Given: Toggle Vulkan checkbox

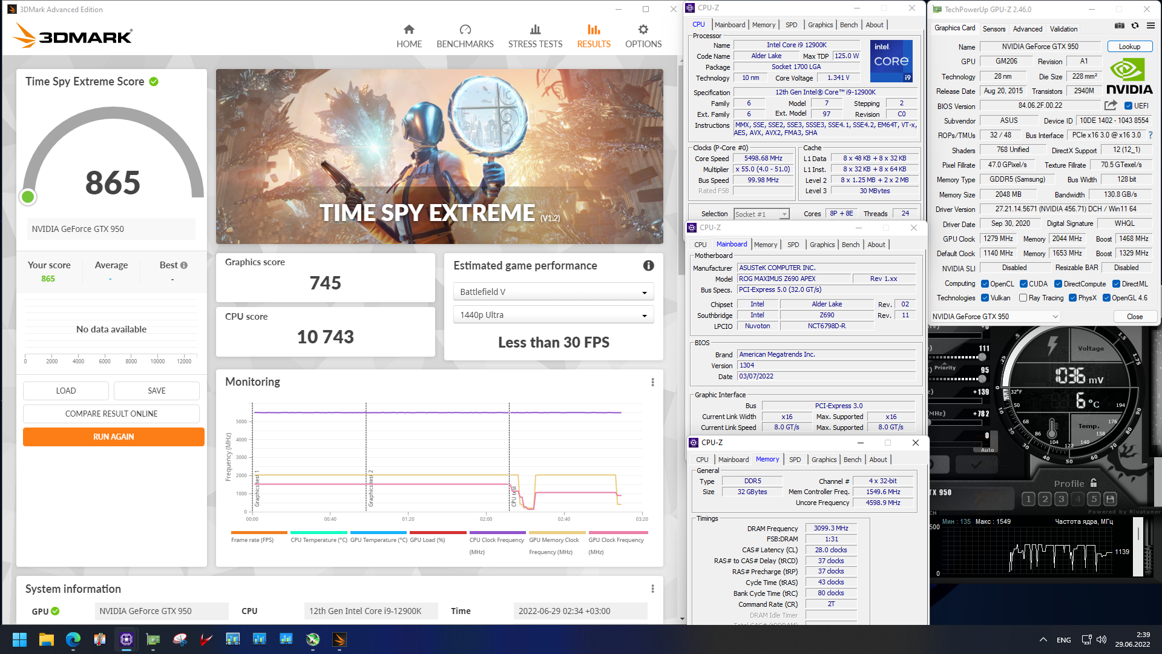Looking at the screenshot, I should coord(985,297).
